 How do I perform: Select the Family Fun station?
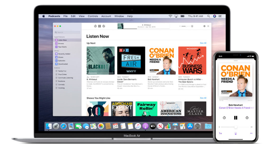pos(61,71)
